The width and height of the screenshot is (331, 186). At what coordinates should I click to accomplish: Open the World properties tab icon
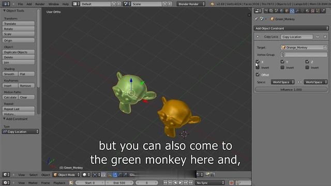tap(281, 11)
